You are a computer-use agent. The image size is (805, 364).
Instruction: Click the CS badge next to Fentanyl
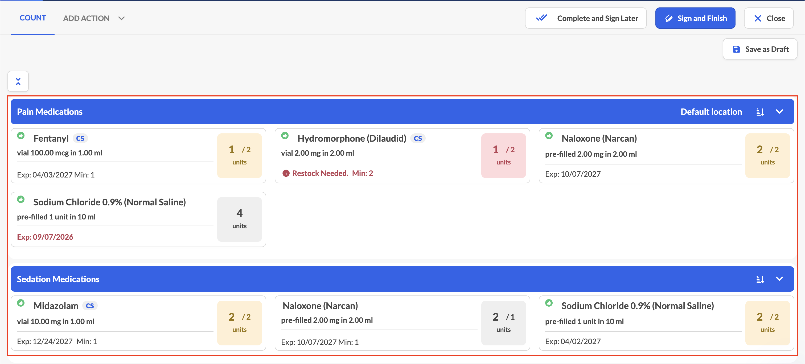pyautogui.click(x=80, y=138)
